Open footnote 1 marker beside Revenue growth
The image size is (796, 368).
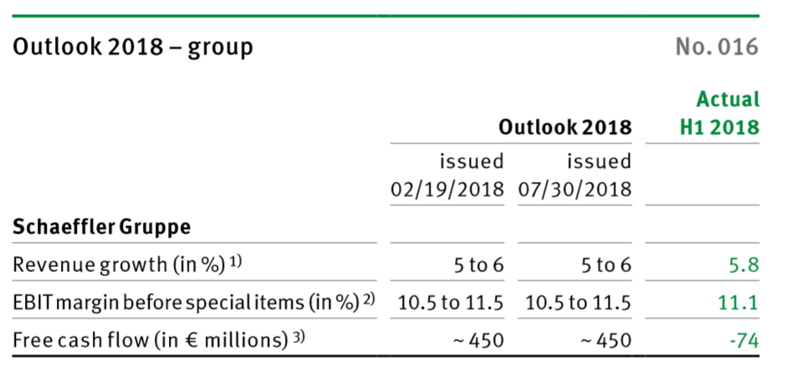point(236,261)
